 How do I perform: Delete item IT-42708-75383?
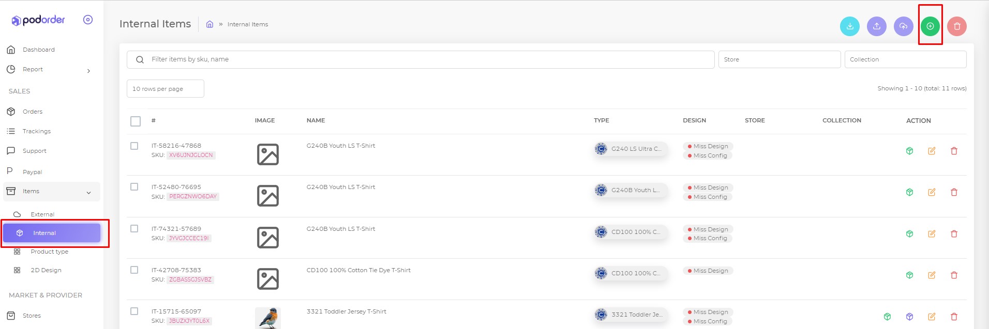point(954,275)
